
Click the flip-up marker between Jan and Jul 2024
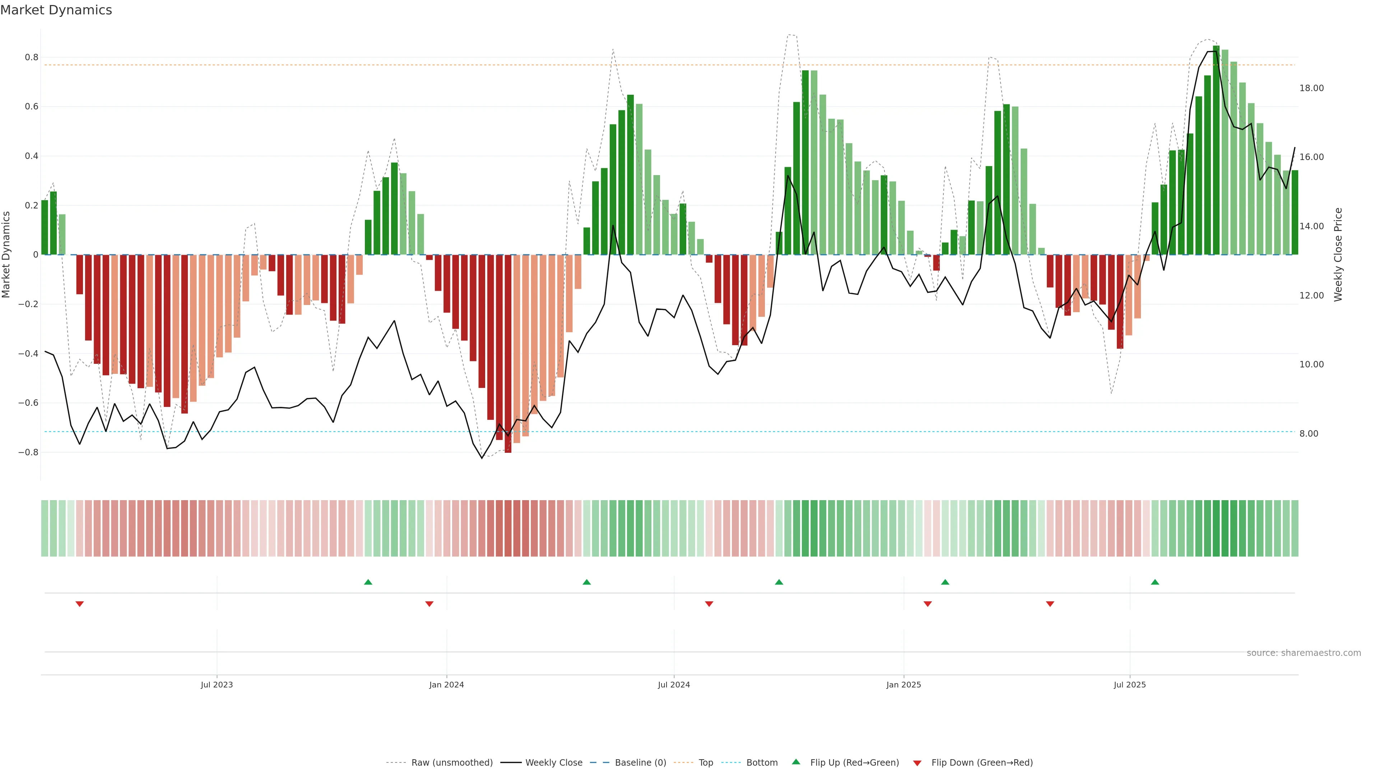pyautogui.click(x=587, y=582)
